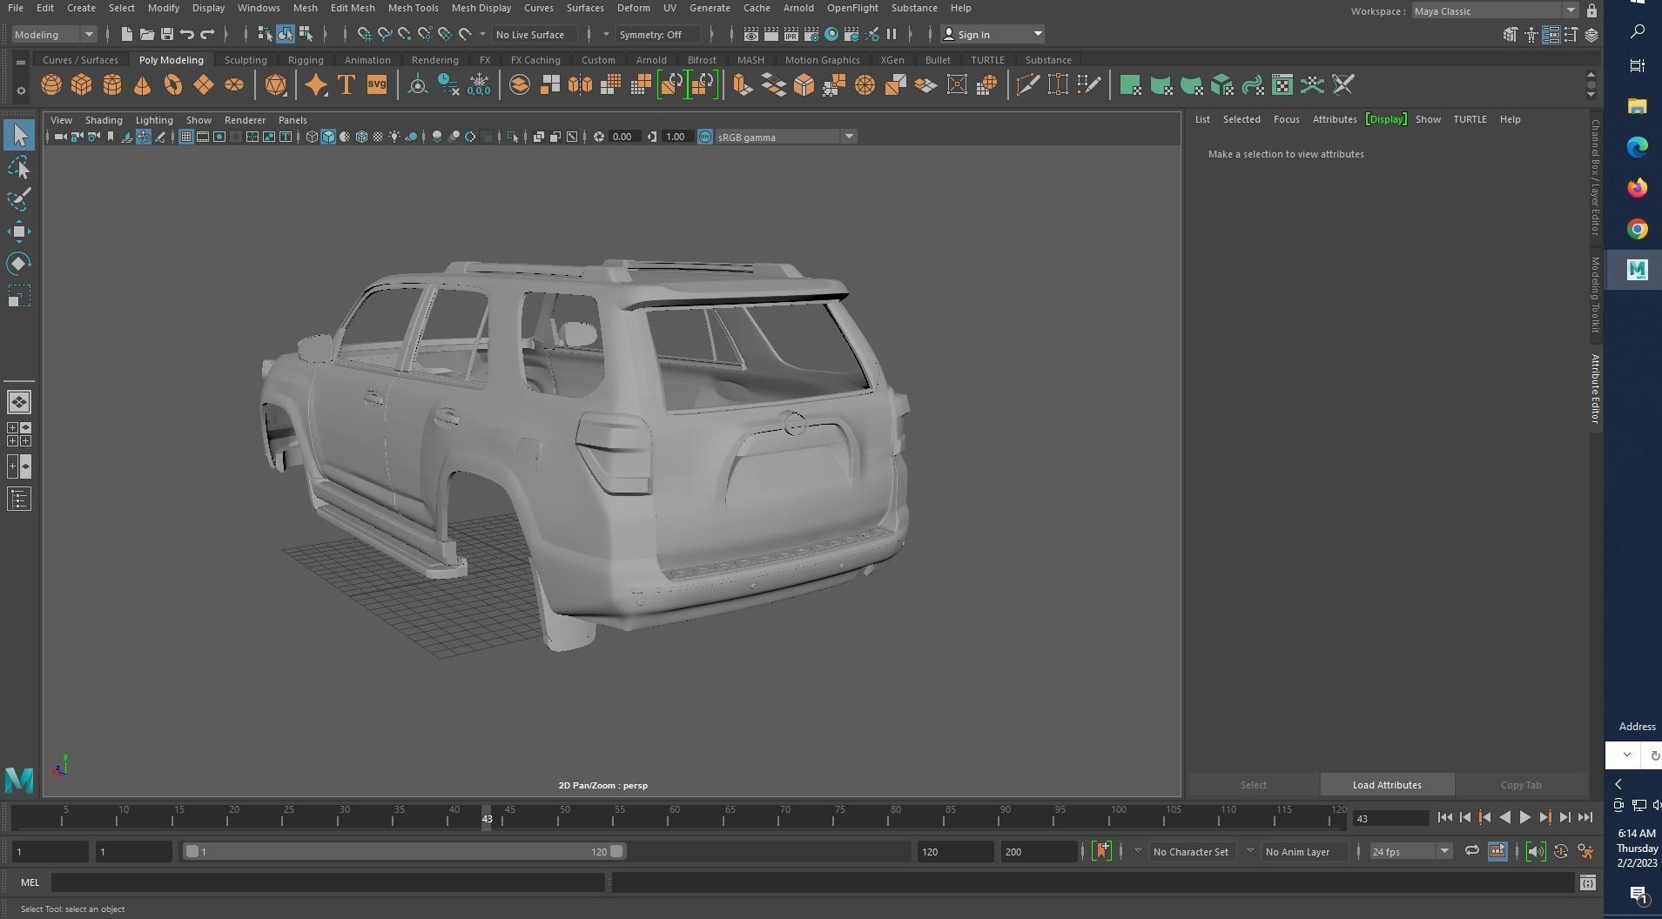Open the Symmetry: Off dropdown
This screenshot has height=919, width=1662.
657,35
